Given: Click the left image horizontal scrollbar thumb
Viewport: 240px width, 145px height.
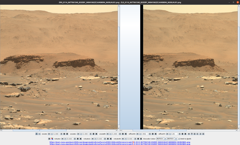Looking at the screenshot, I should tap(40, 131).
